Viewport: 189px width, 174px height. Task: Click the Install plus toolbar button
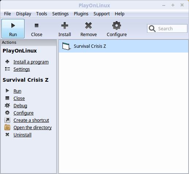pos(65,29)
